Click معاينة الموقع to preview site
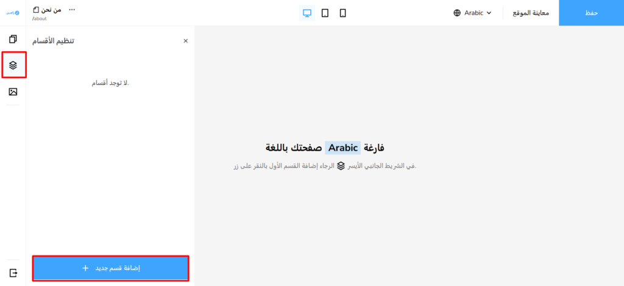624x286 pixels. (x=531, y=13)
